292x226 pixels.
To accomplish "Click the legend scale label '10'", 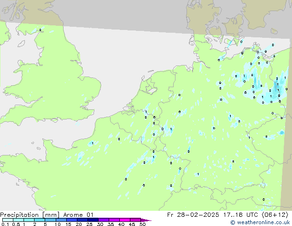I will click(58, 224).
